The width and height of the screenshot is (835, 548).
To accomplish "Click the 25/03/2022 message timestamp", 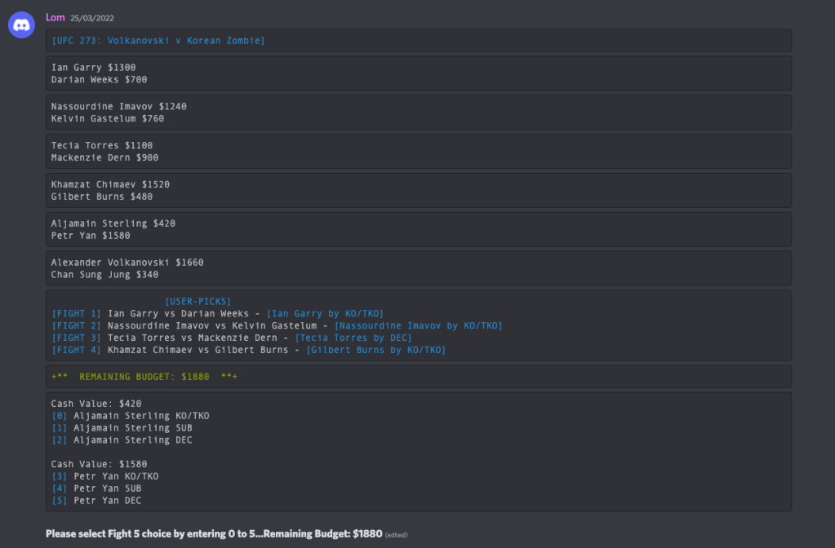I will [x=92, y=17].
